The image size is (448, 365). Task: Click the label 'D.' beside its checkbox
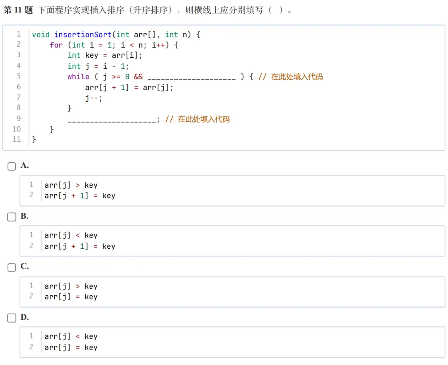coord(24,317)
